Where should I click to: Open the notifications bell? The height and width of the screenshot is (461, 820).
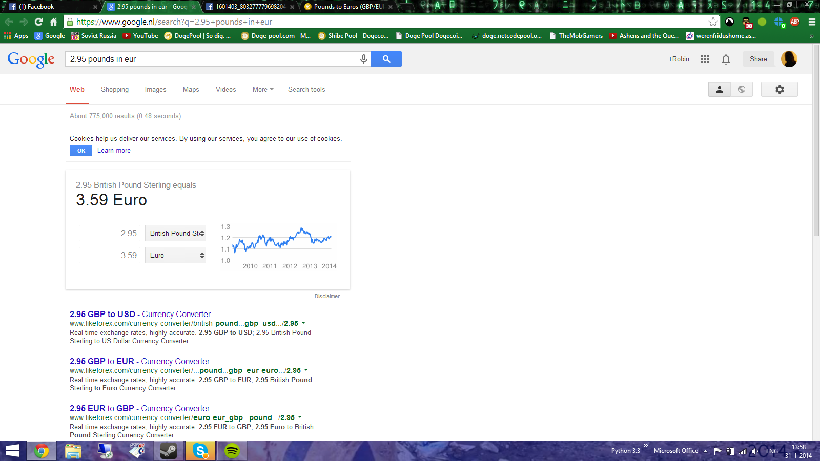click(x=726, y=59)
